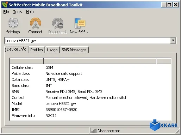Select the SMS row label in table
181x135 pixels.
[15, 92]
